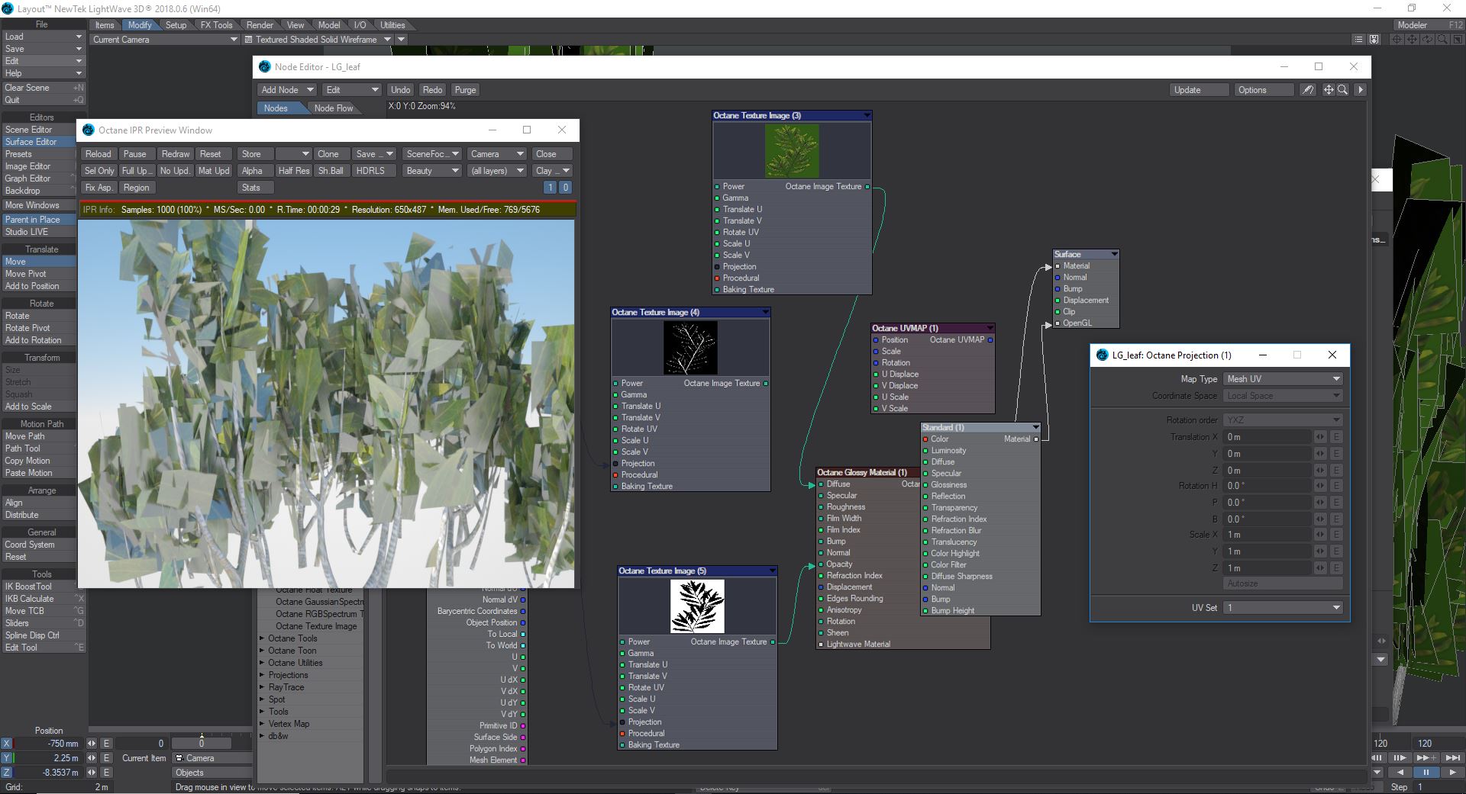Open the FX Tools menu tab
The width and height of the screenshot is (1466, 794).
[x=216, y=25]
